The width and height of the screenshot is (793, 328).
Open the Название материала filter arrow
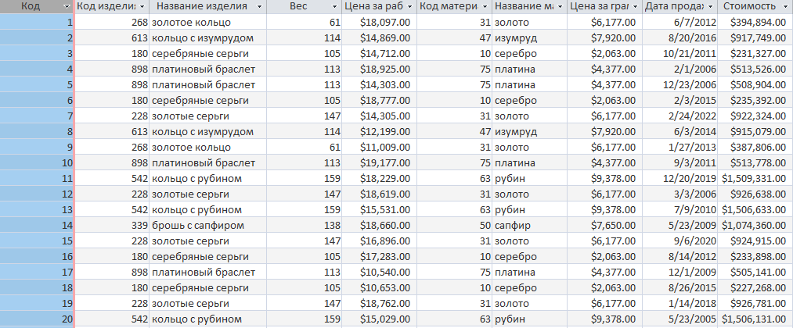point(560,6)
